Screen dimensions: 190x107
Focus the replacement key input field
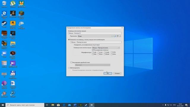(96, 42)
